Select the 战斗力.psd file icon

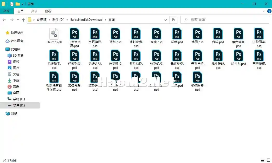coord(239,56)
